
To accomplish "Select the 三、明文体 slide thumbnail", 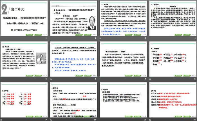I will 172,17.
